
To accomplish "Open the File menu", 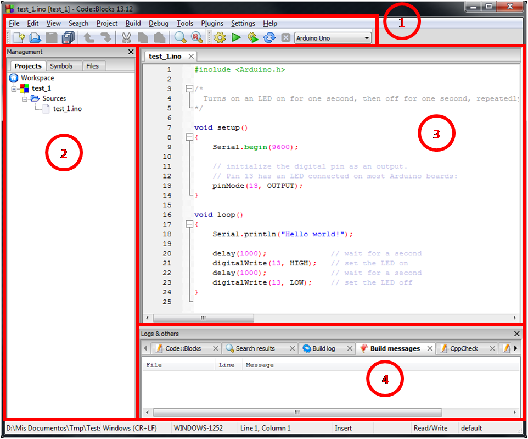I will tap(14, 23).
